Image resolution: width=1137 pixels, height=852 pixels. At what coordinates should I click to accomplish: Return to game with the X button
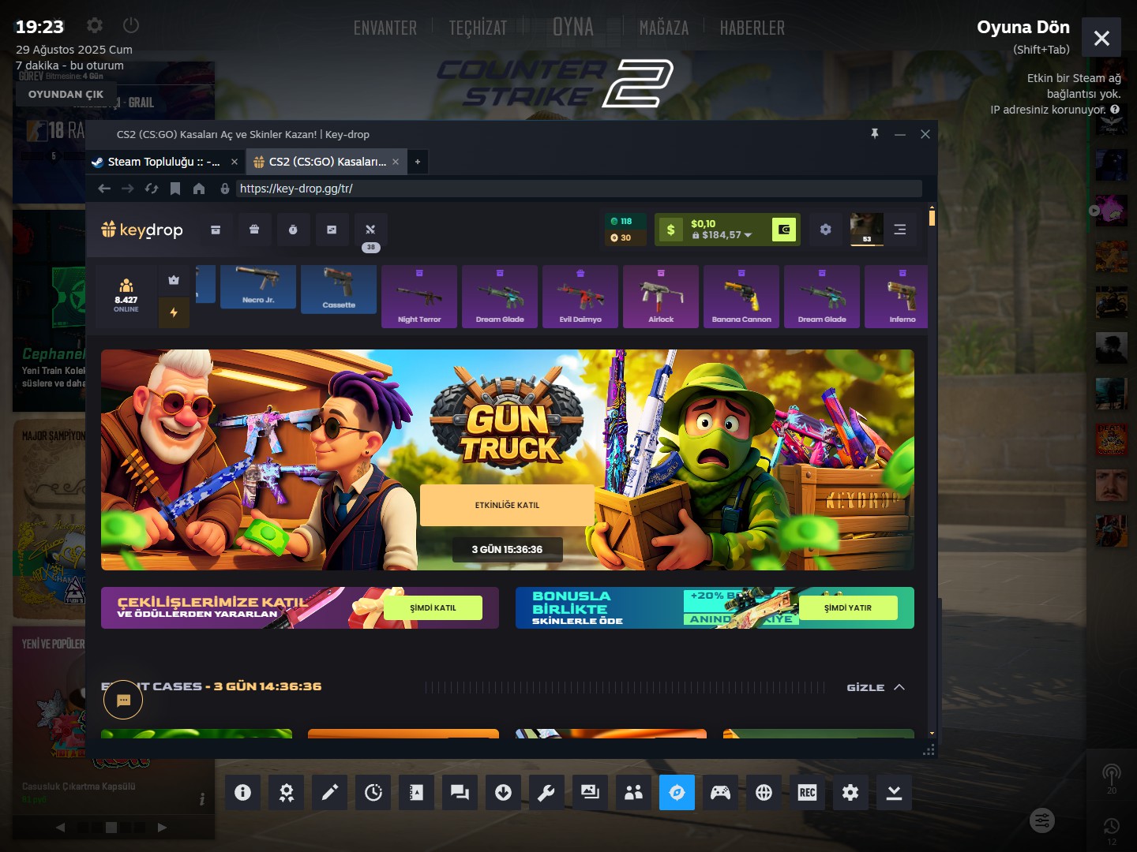click(x=1101, y=38)
